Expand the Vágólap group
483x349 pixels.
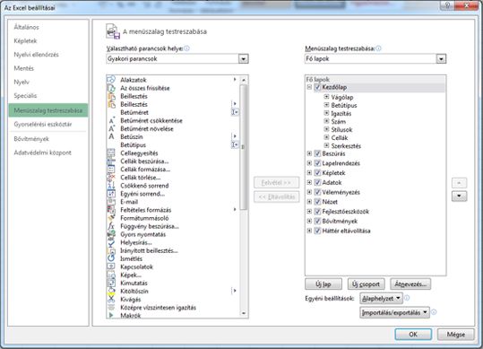(326, 97)
